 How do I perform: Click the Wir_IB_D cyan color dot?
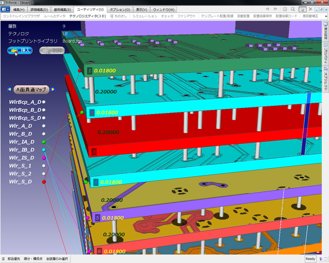[x=44, y=150]
